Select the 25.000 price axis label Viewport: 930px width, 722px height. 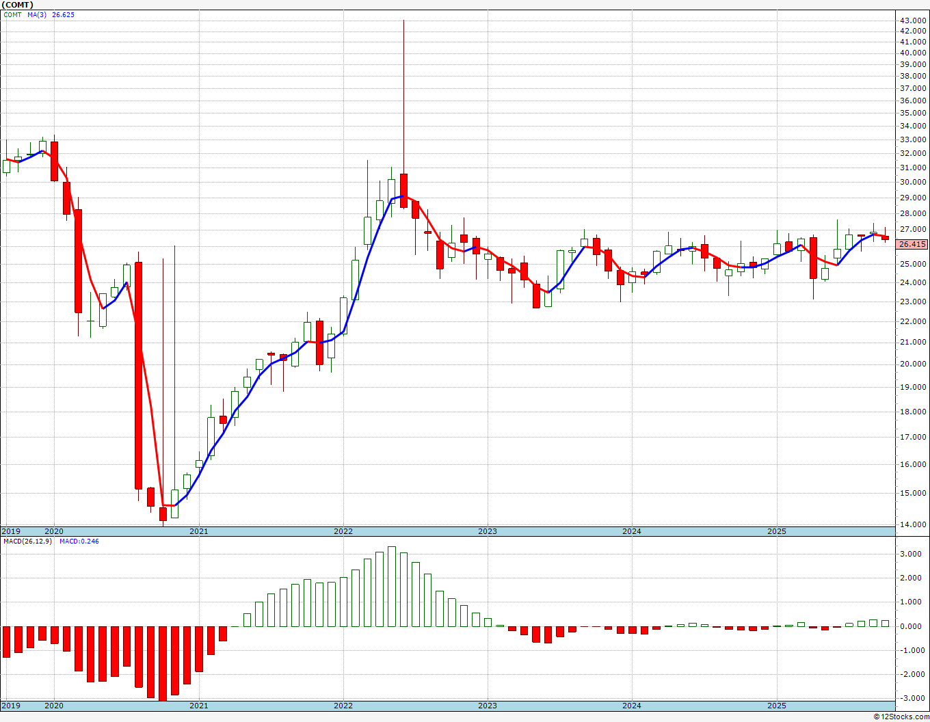pyautogui.click(x=914, y=265)
